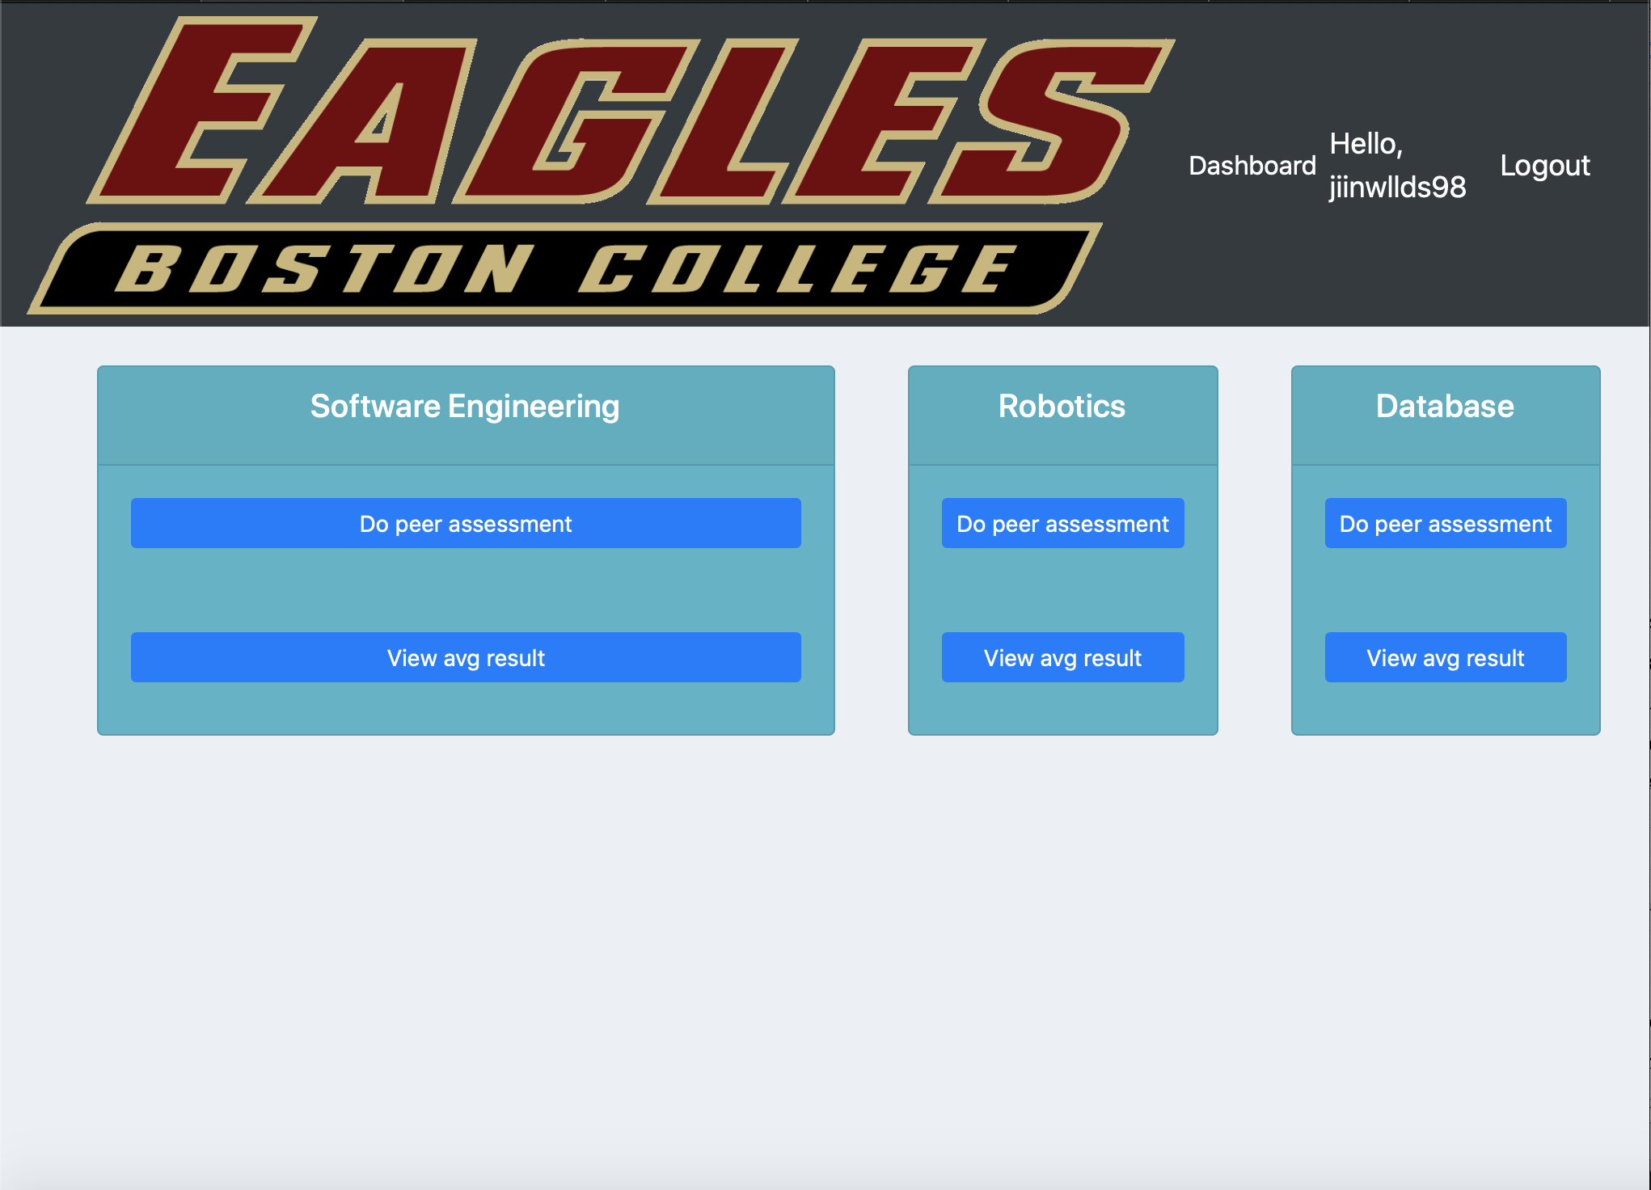Click the Hello, jiinwllds98 username text
The width and height of the screenshot is (1651, 1190).
[x=1397, y=166]
